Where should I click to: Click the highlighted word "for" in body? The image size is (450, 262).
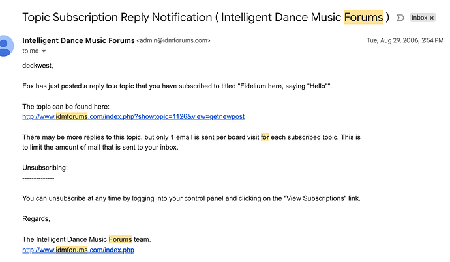click(x=265, y=137)
